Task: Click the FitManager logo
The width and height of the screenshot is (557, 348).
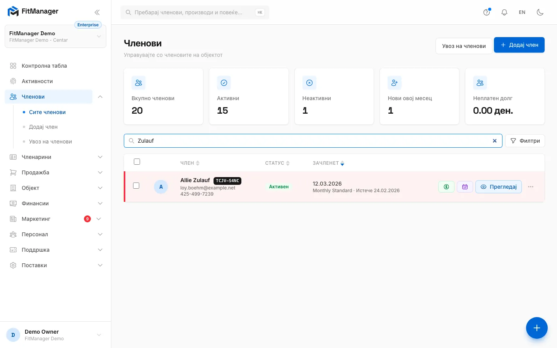Action: coord(33,11)
